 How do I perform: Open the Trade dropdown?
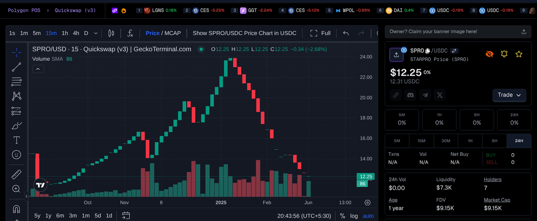point(509,95)
